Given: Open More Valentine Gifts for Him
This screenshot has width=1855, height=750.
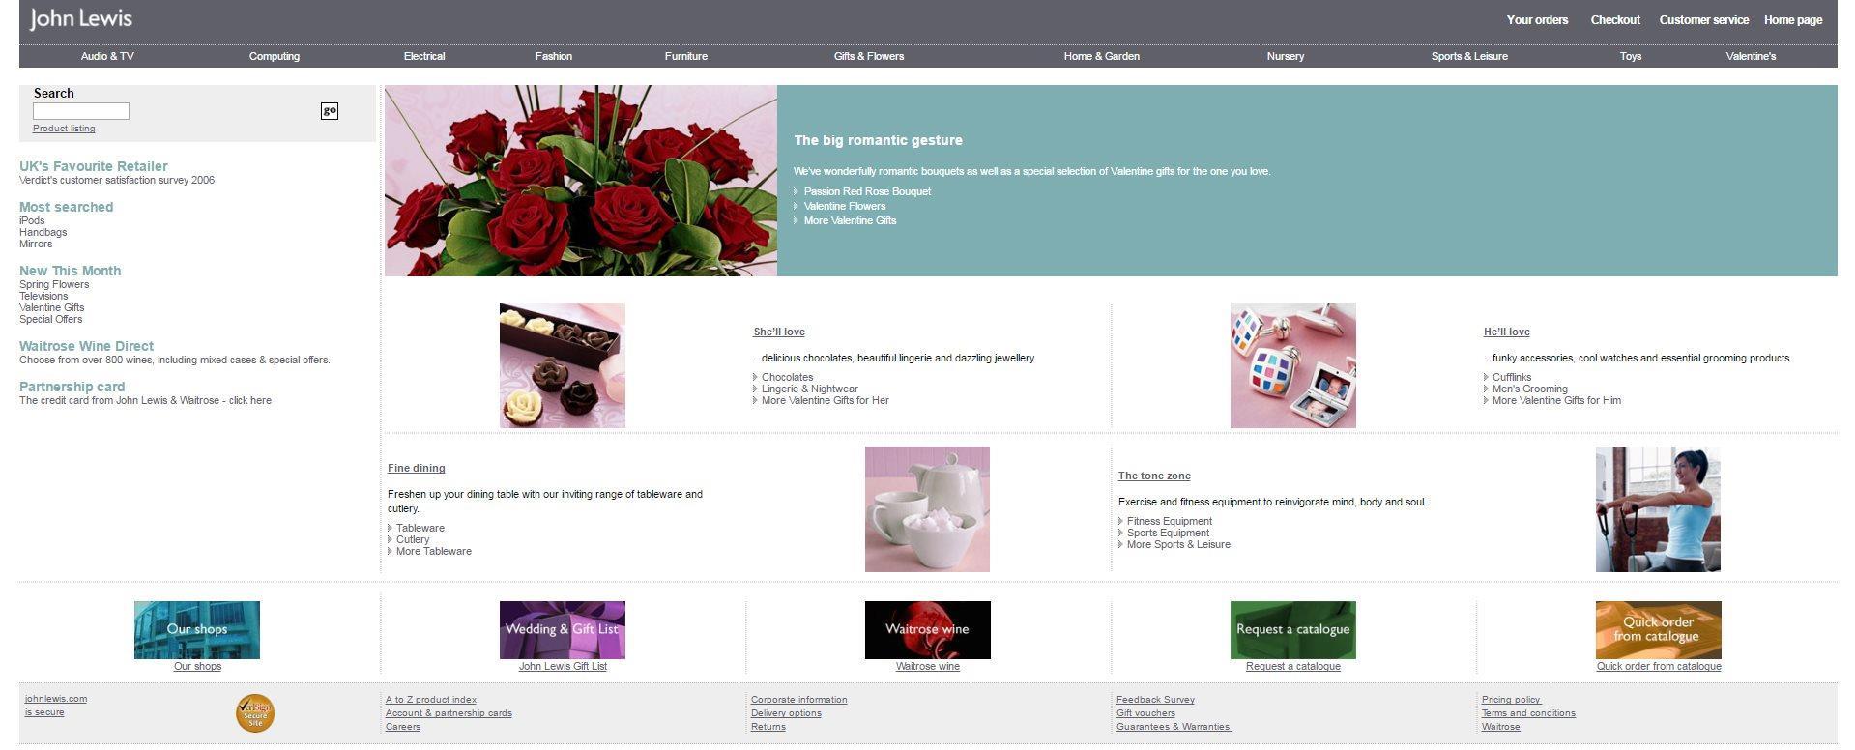Looking at the screenshot, I should 1556,400.
